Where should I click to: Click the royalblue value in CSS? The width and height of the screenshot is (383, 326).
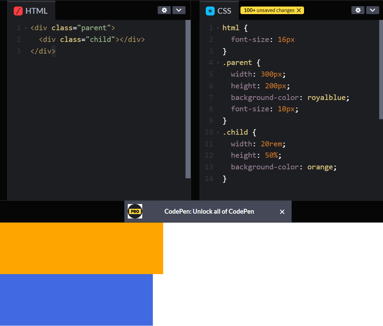(326, 98)
